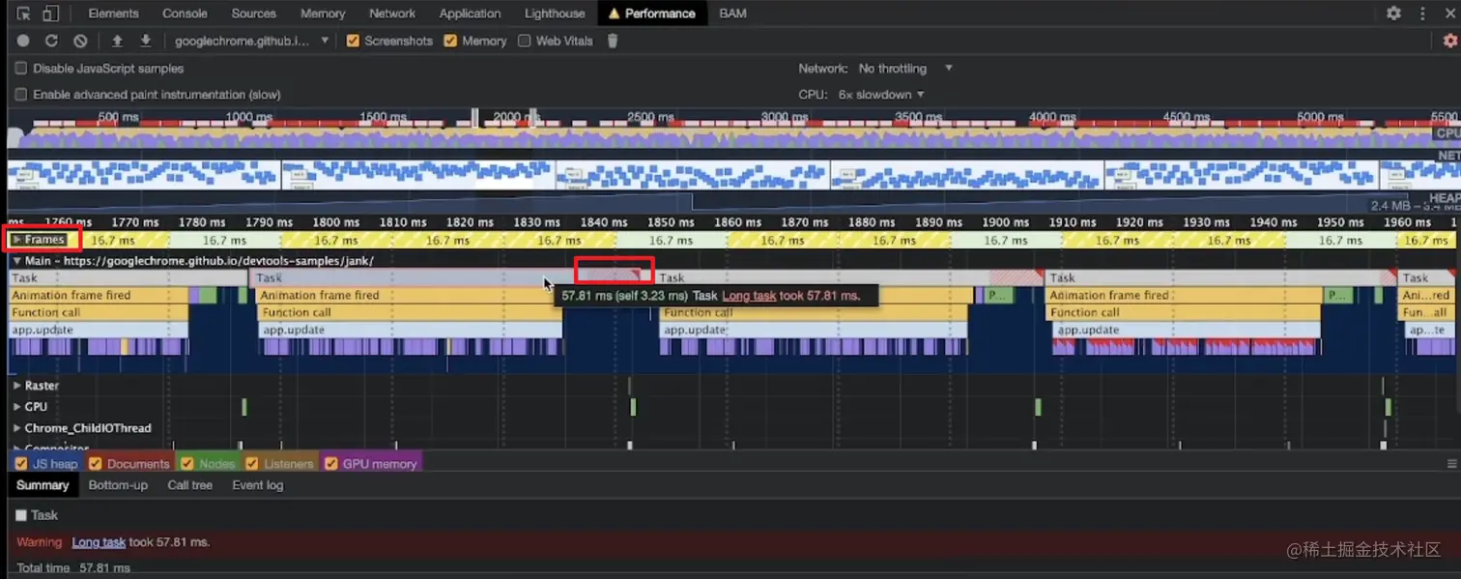This screenshot has height=579, width=1461.
Task: Click Long task link in Warning row
Action: click(99, 542)
